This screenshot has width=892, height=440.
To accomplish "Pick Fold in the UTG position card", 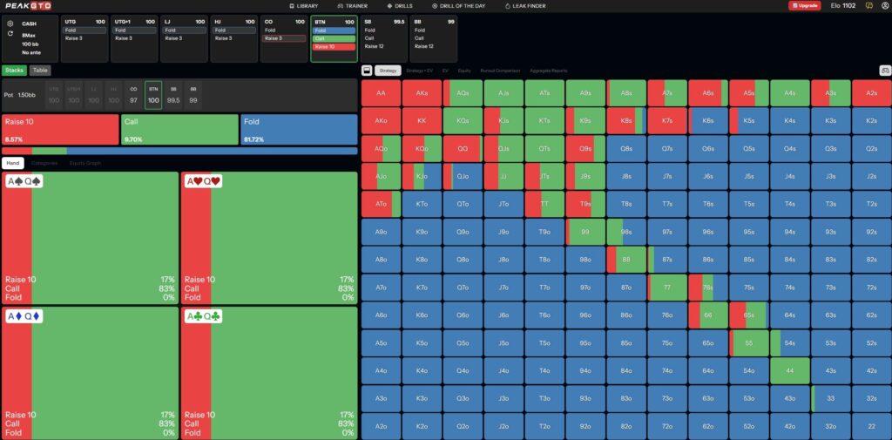I will (x=84, y=30).
